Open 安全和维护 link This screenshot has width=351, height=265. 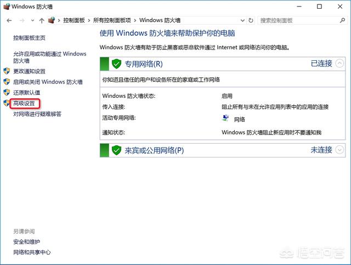27,242
